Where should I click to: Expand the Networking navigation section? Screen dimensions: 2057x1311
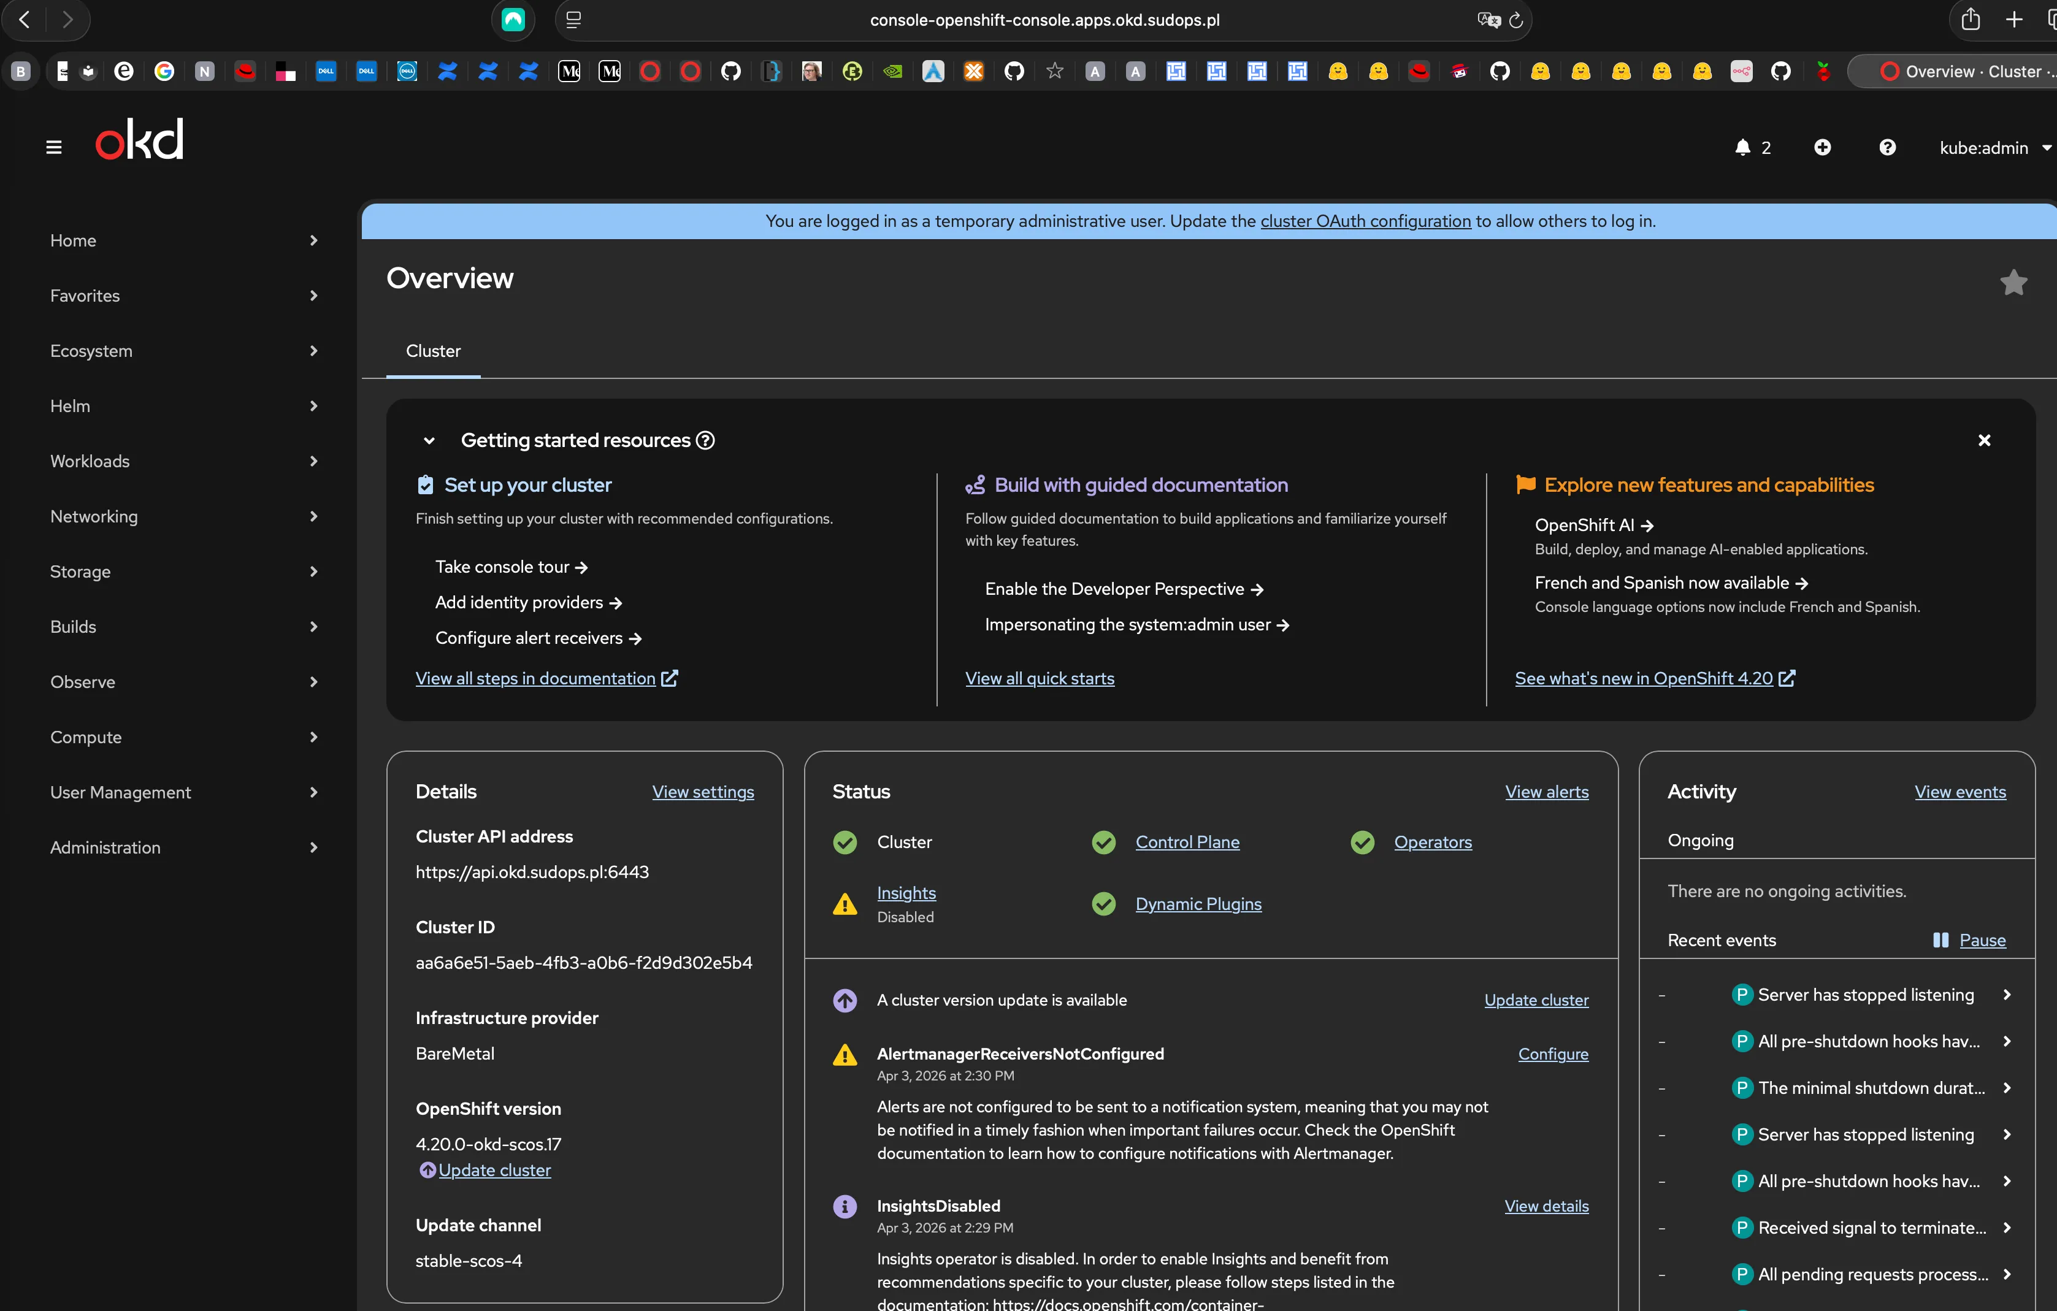(x=183, y=517)
